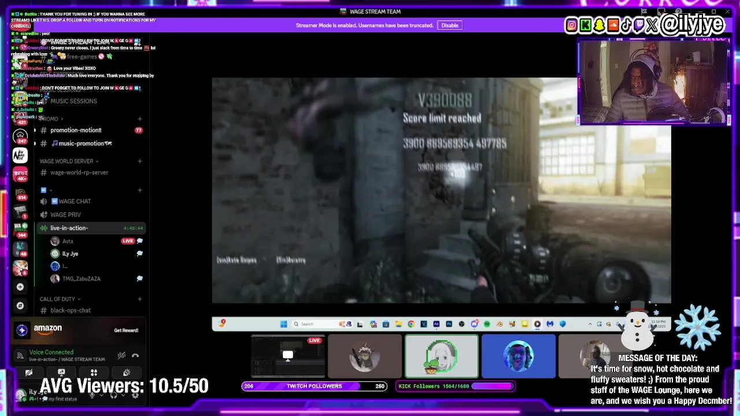This screenshot has height=416, width=740.
Task: Open OBS Studio from the taskbar
Action: click(x=461, y=324)
